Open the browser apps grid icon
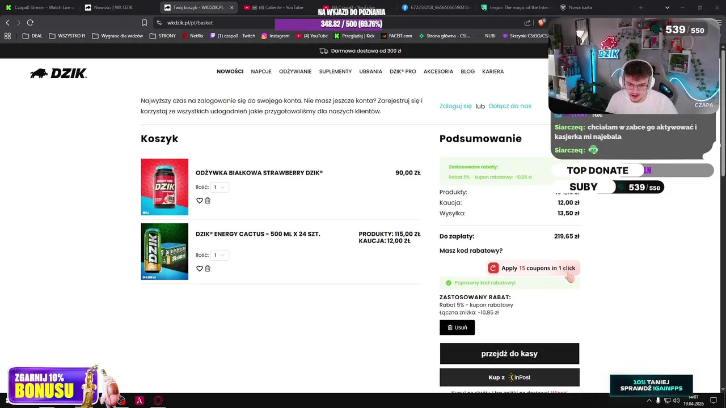Viewport: 726px width, 408px height. (x=7, y=36)
